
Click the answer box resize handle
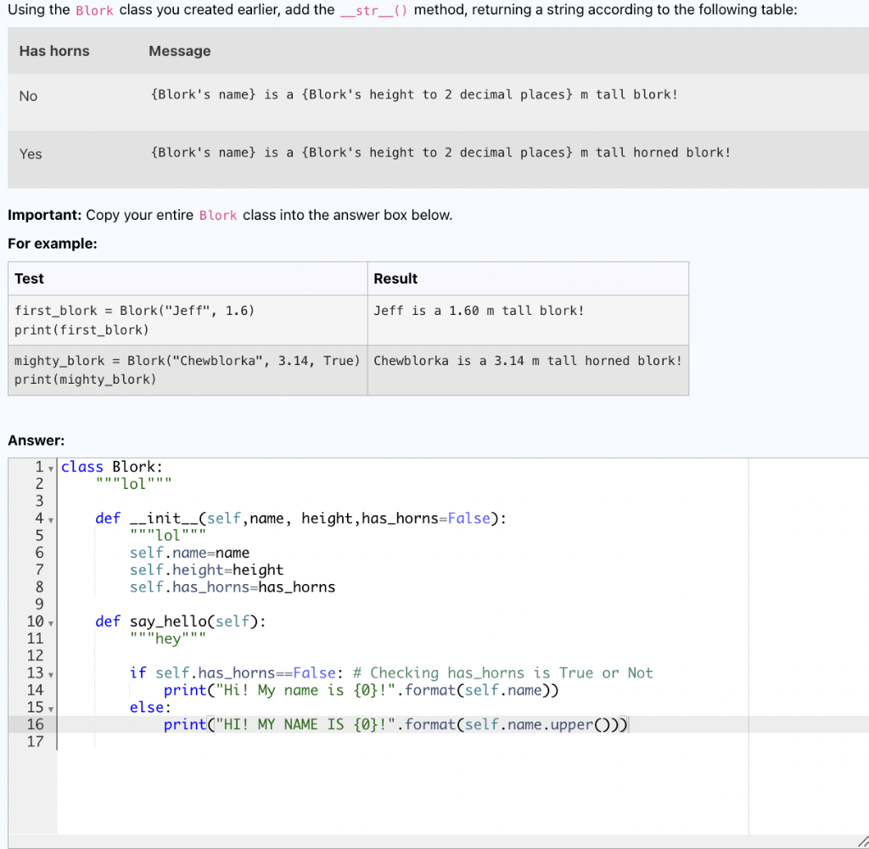click(x=862, y=842)
